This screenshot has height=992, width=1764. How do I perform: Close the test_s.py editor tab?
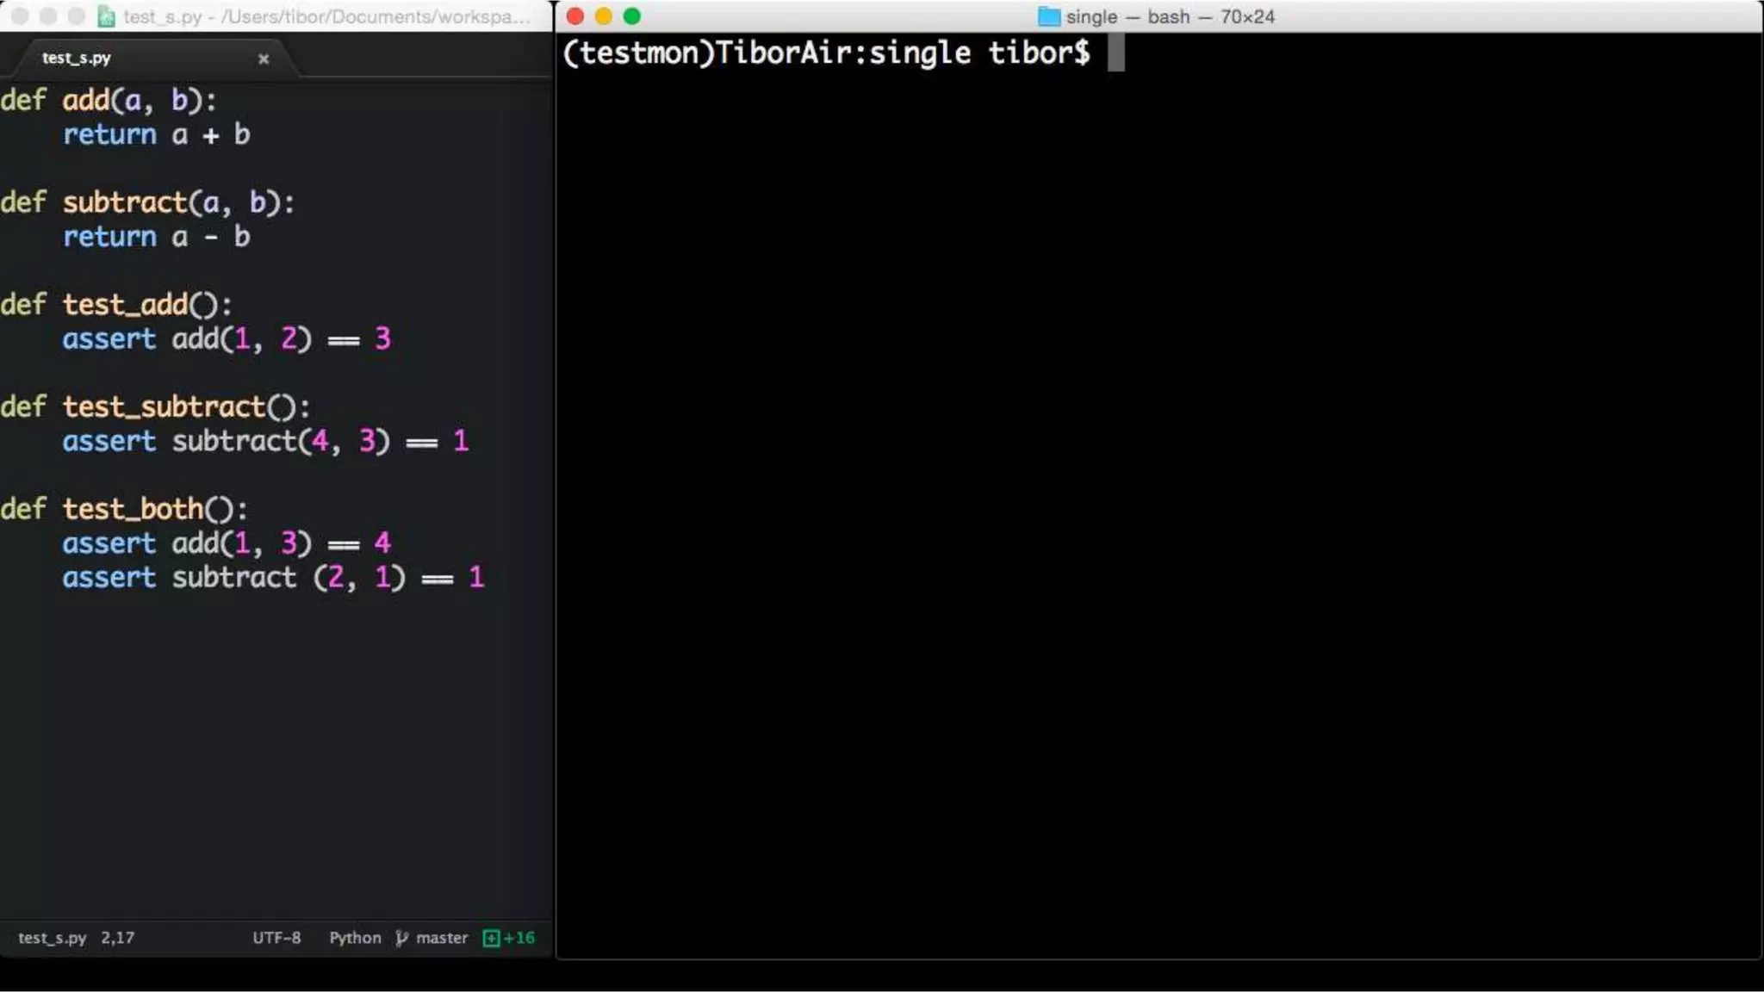tap(264, 59)
